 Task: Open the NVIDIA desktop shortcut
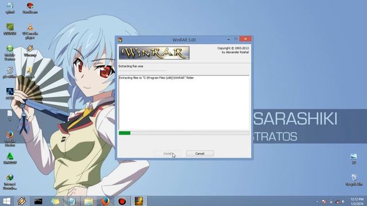point(10,29)
